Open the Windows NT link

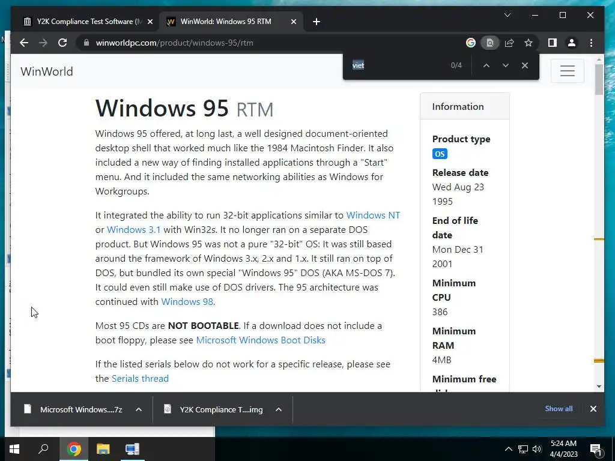coord(373,215)
